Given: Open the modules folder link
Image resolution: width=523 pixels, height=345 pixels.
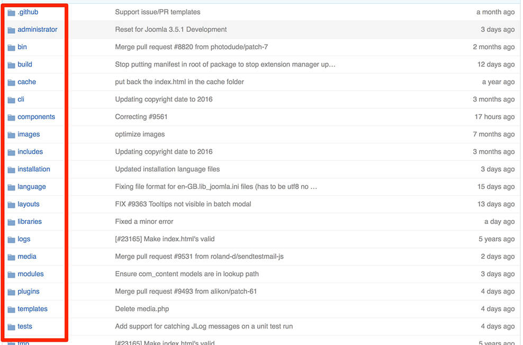Looking at the screenshot, I should click(x=31, y=274).
